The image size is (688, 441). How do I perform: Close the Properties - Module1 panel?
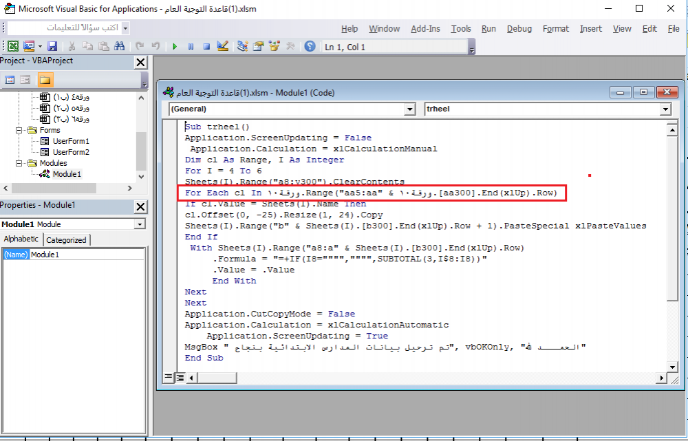pyautogui.click(x=140, y=206)
